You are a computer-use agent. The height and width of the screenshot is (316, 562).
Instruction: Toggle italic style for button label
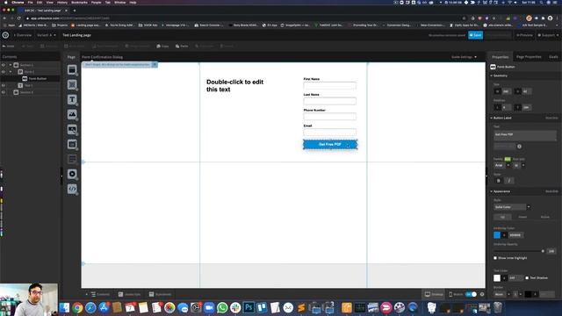(509, 181)
